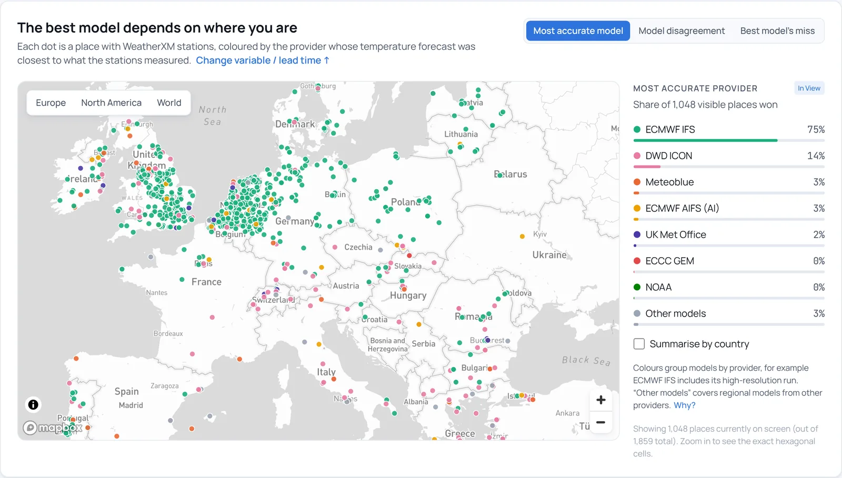
Task: Switch map to World view
Action: point(169,103)
